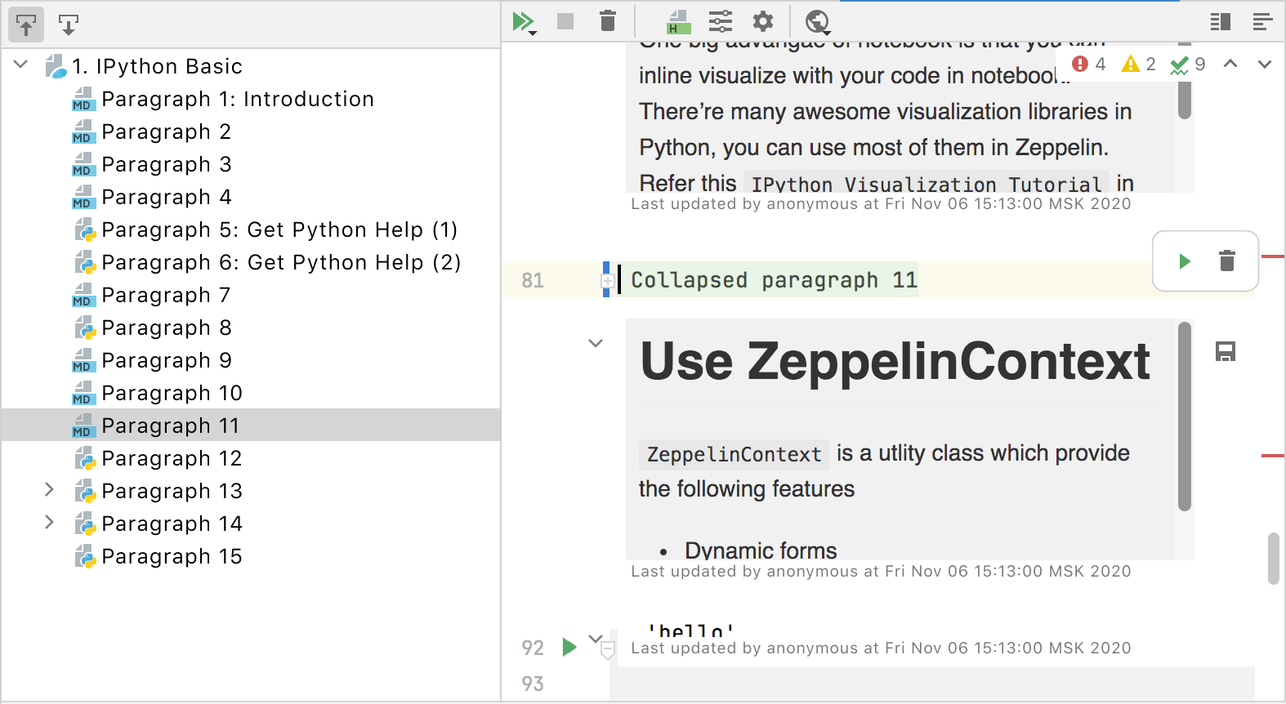
Task: Expand the Paragraph 14 tree node
Action: 49,522
